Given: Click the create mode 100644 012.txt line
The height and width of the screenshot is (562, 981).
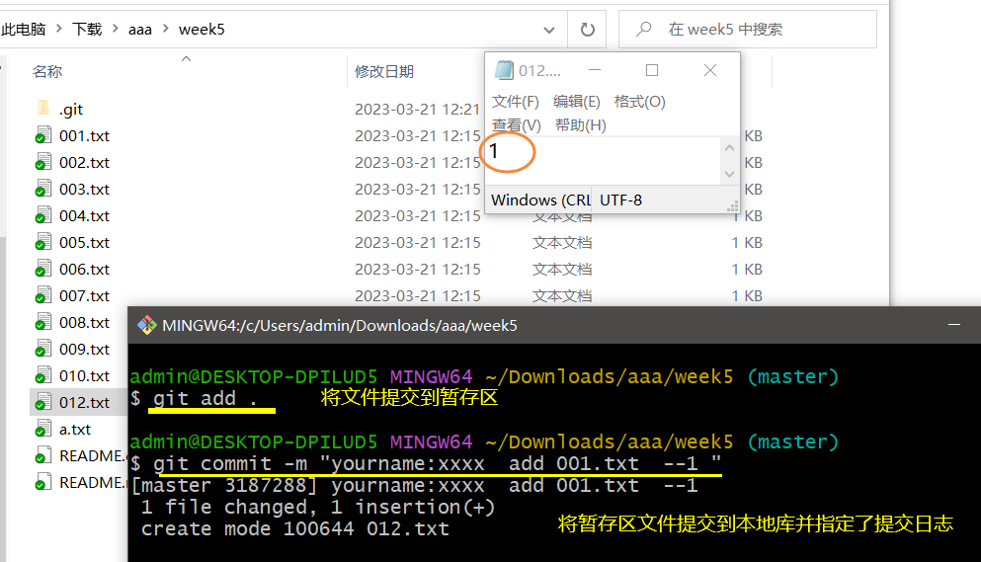Looking at the screenshot, I should [x=294, y=528].
